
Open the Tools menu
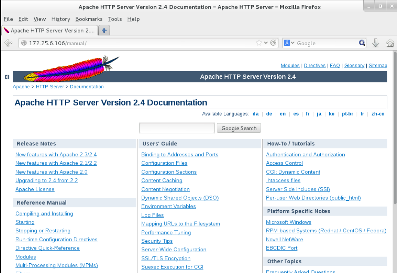[115, 19]
